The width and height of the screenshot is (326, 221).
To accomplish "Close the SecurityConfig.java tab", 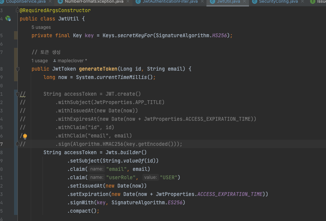I will pos(302,2).
